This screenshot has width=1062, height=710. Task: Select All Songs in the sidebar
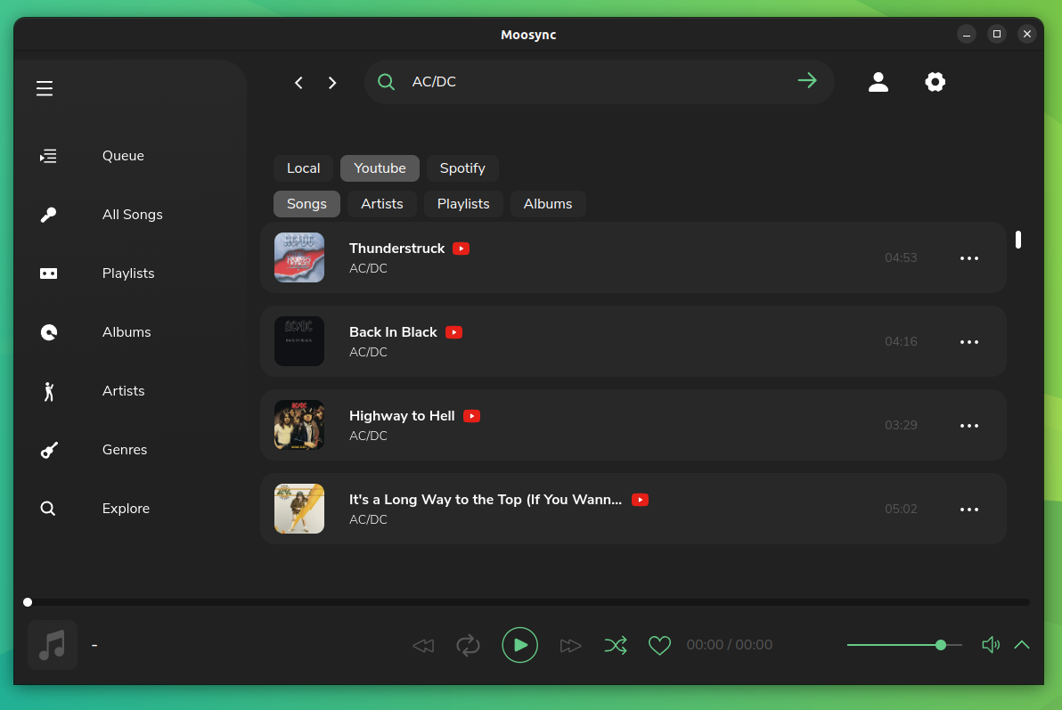pos(132,214)
